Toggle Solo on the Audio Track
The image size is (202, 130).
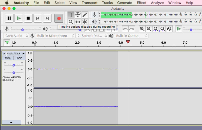(19, 58)
